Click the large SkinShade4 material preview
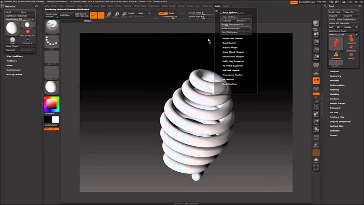 (x=12, y=28)
